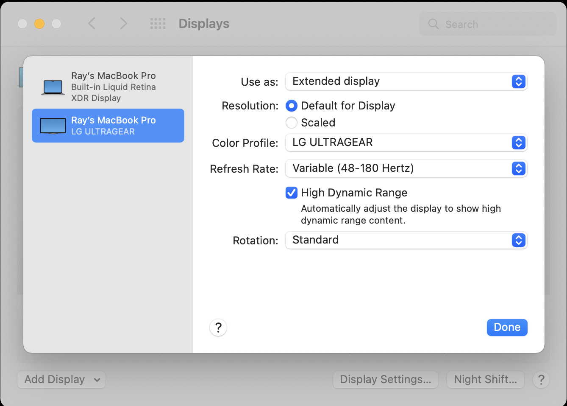Go forward with the right arrow

[123, 24]
